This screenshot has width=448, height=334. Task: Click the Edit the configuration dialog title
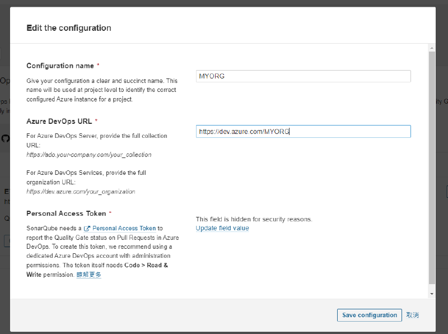click(69, 28)
